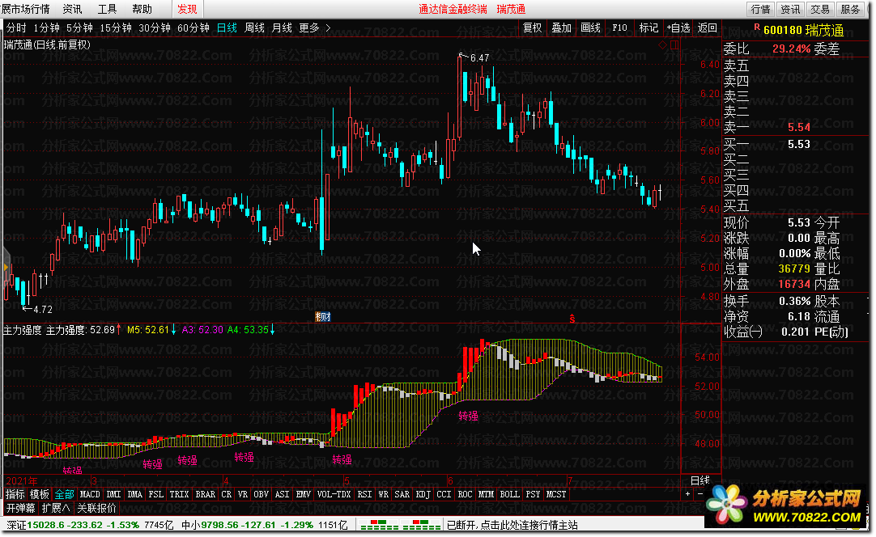Click the red diamond icon above price axis
Viewport: 876px width, 537px height.
coord(662,45)
